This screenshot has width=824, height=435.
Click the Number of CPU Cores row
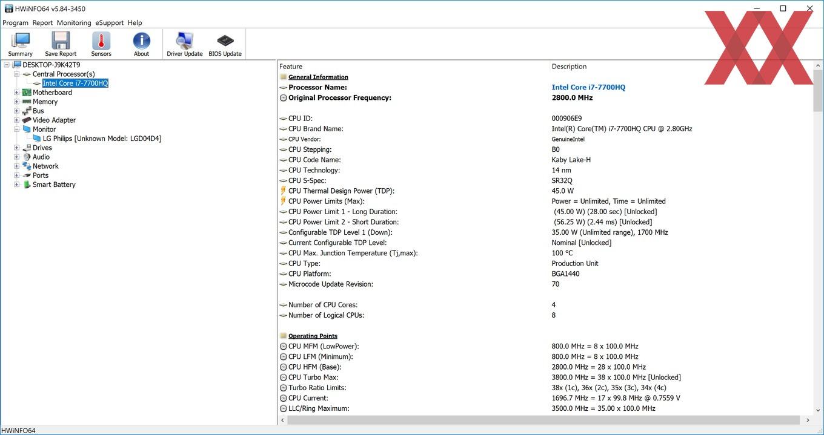pyautogui.click(x=545, y=305)
